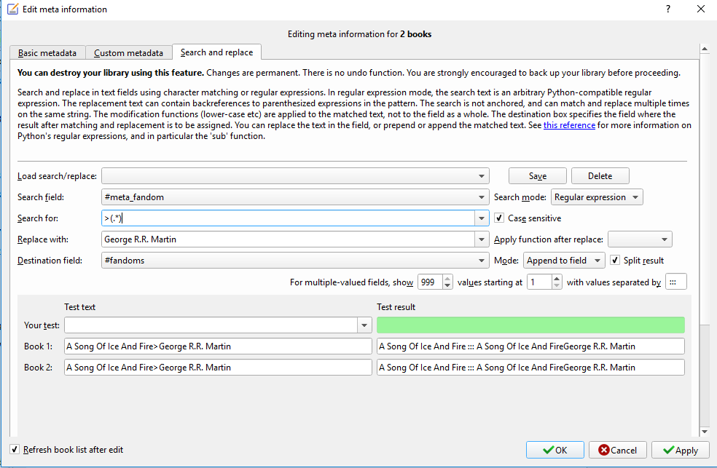Screen dimensions: 717x468
Task: Uncheck Refresh book list after edit
Action: [15, 449]
